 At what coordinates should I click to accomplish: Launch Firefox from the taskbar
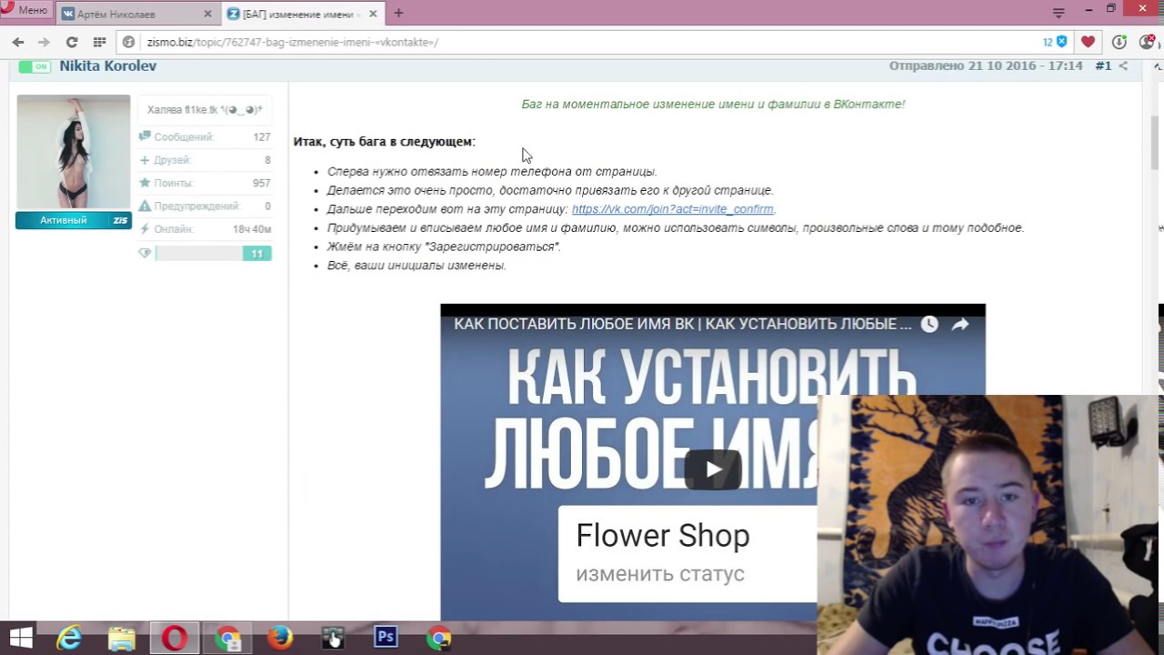click(x=280, y=639)
